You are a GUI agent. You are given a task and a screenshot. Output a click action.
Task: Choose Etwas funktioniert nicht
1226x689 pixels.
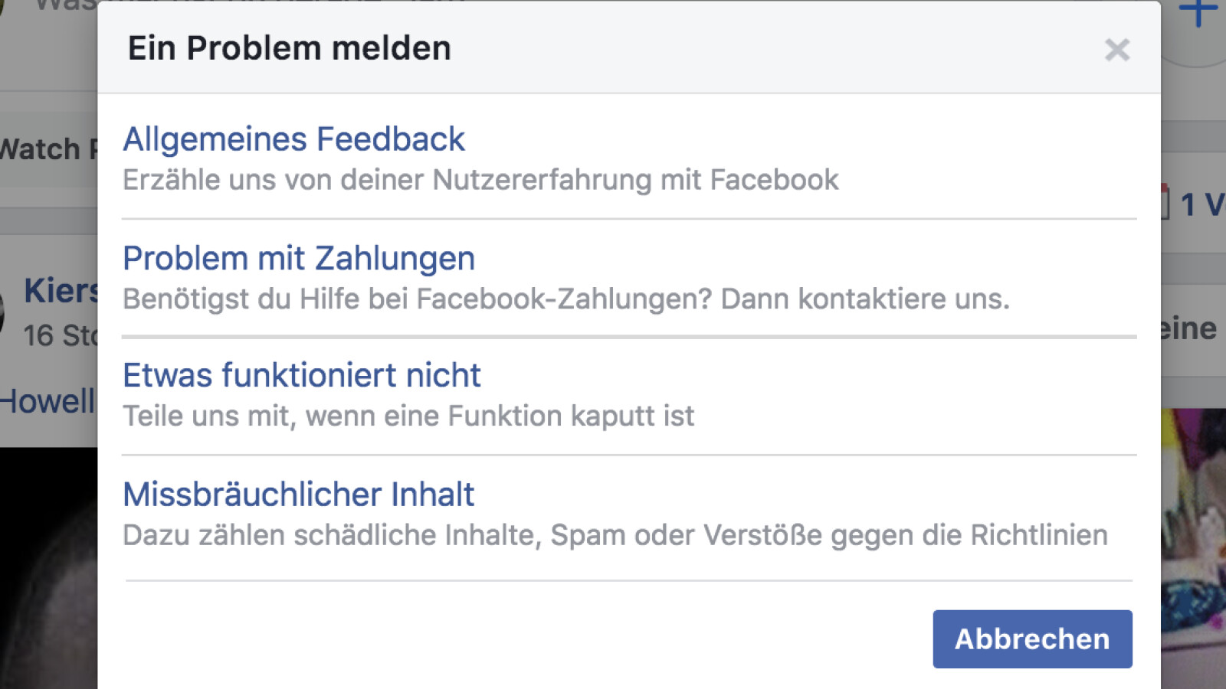click(302, 376)
